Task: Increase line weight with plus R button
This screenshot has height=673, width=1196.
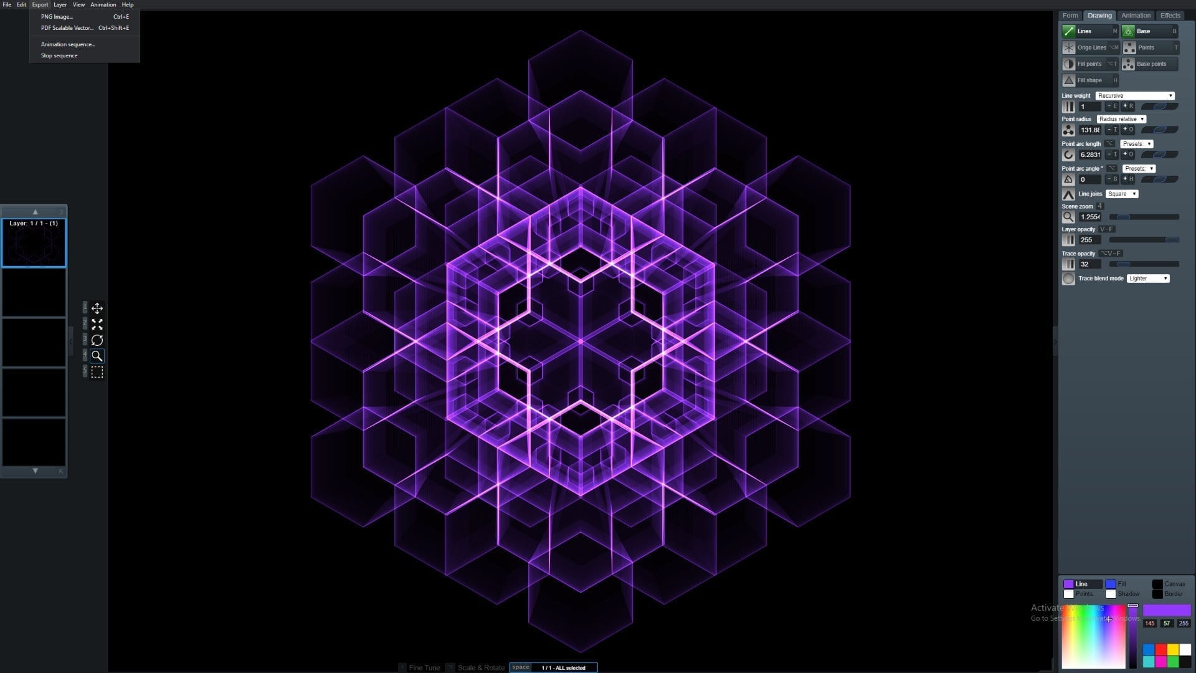Action: (x=1128, y=107)
